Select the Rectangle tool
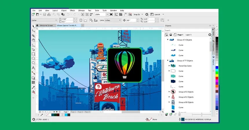This screenshot has height=130, width=249. pyautogui.click(x=33, y=54)
